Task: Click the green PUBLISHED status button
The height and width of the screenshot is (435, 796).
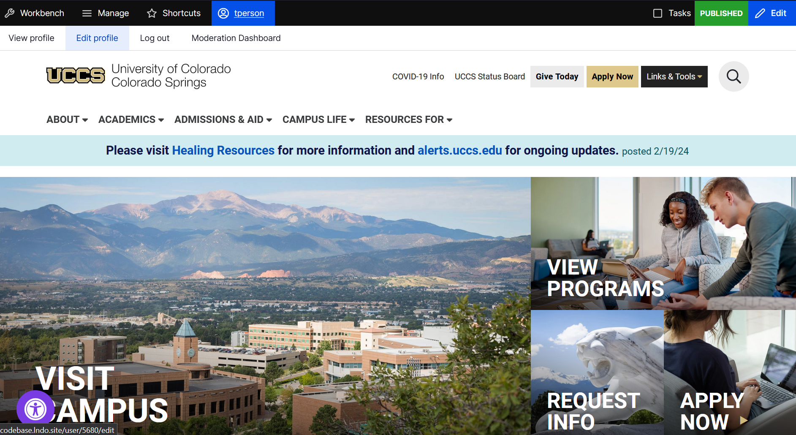Action: point(721,13)
